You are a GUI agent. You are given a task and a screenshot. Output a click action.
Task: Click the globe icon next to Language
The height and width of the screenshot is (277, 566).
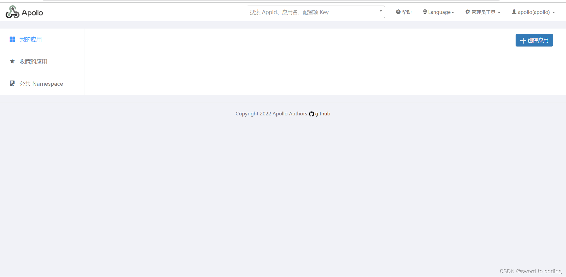(x=425, y=12)
